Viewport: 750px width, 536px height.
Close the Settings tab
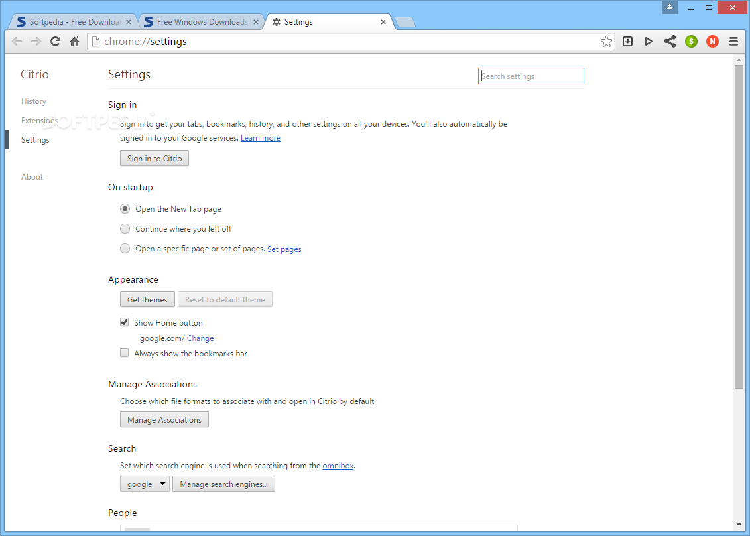[383, 22]
